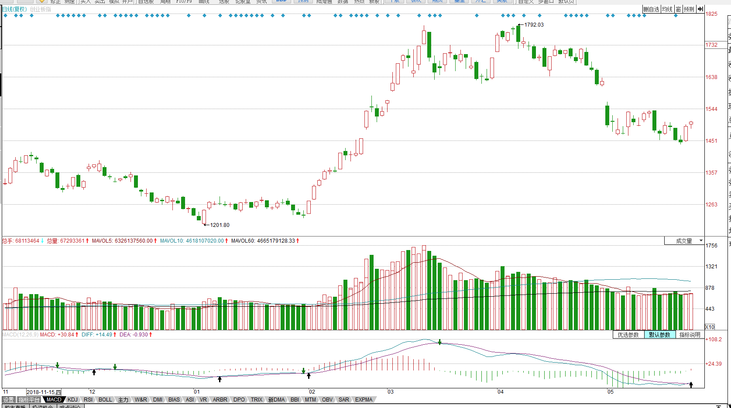This screenshot has width=731, height=408.
Task: Click the 2018-11-15 date label box
Action: click(44, 392)
